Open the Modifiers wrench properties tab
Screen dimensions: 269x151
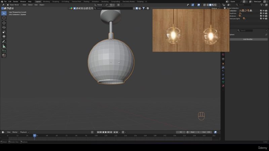[223, 67]
